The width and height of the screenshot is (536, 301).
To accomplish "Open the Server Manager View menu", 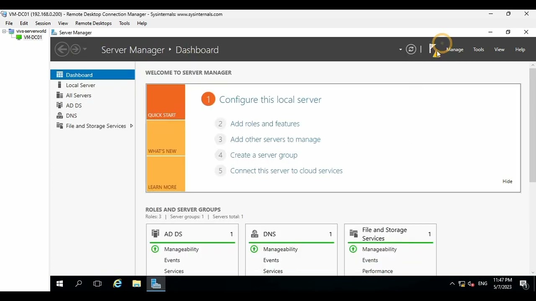I will click(x=499, y=49).
